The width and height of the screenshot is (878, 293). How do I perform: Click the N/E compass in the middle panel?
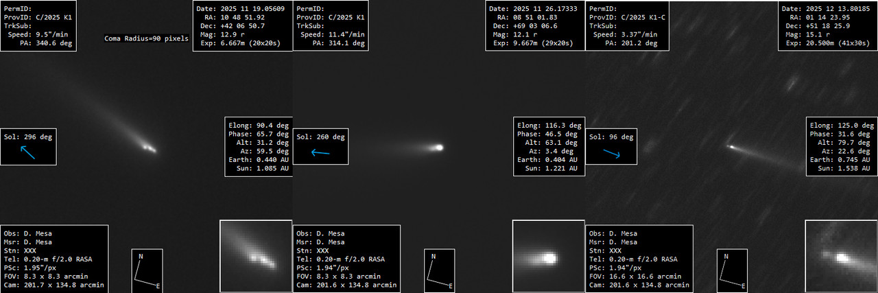click(x=439, y=271)
